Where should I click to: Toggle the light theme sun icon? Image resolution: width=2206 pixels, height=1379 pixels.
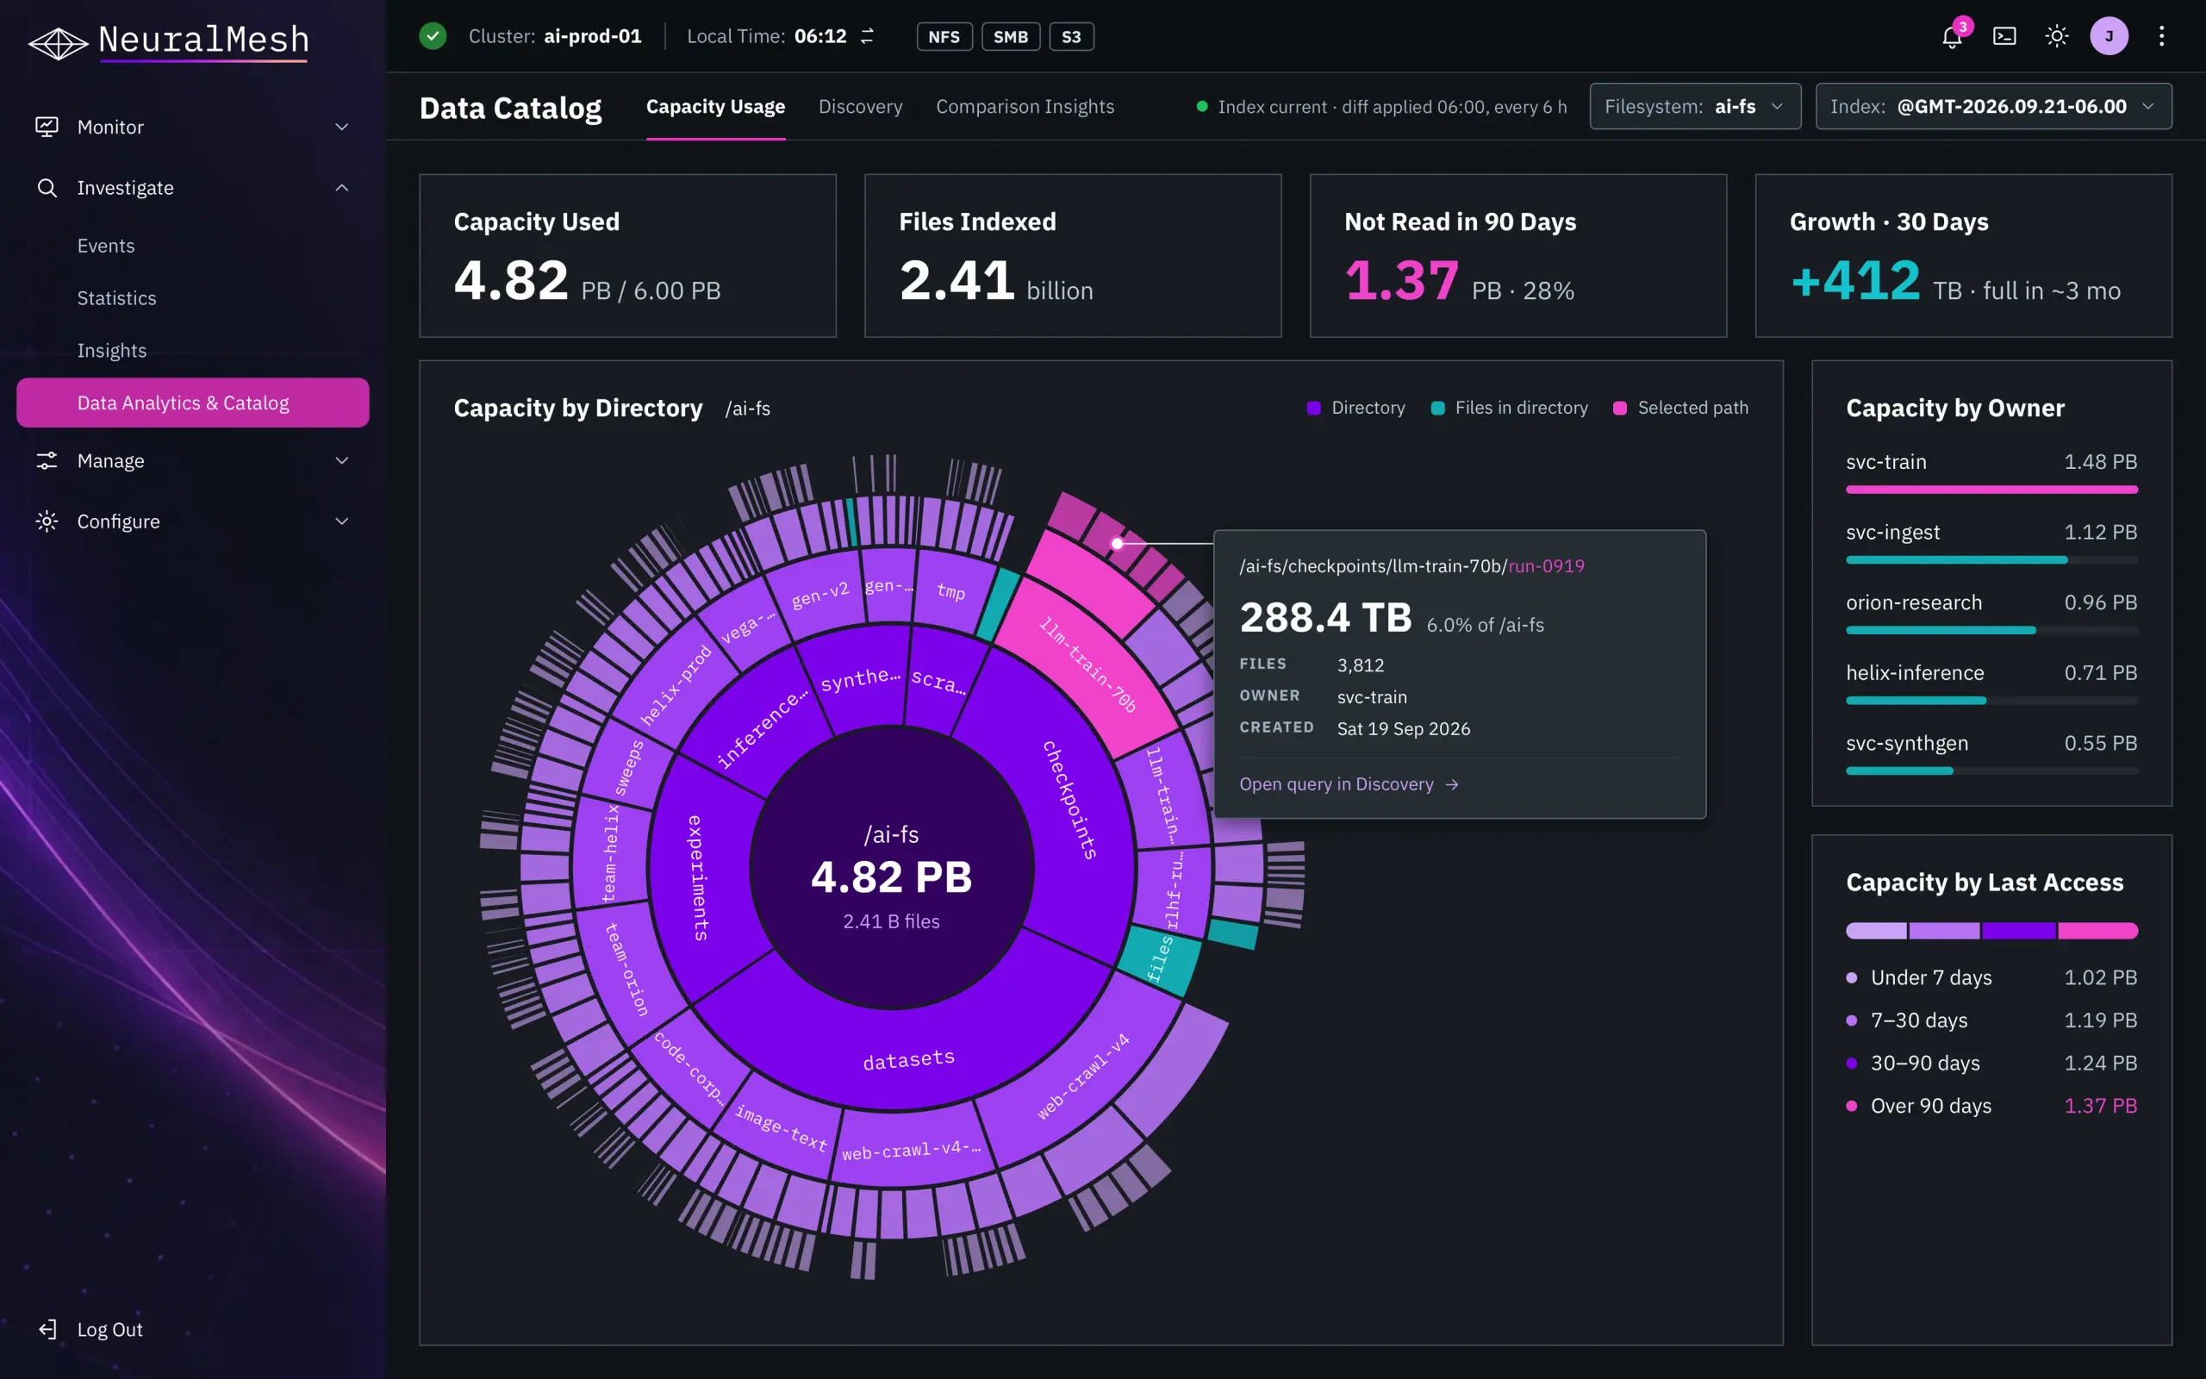(2057, 36)
